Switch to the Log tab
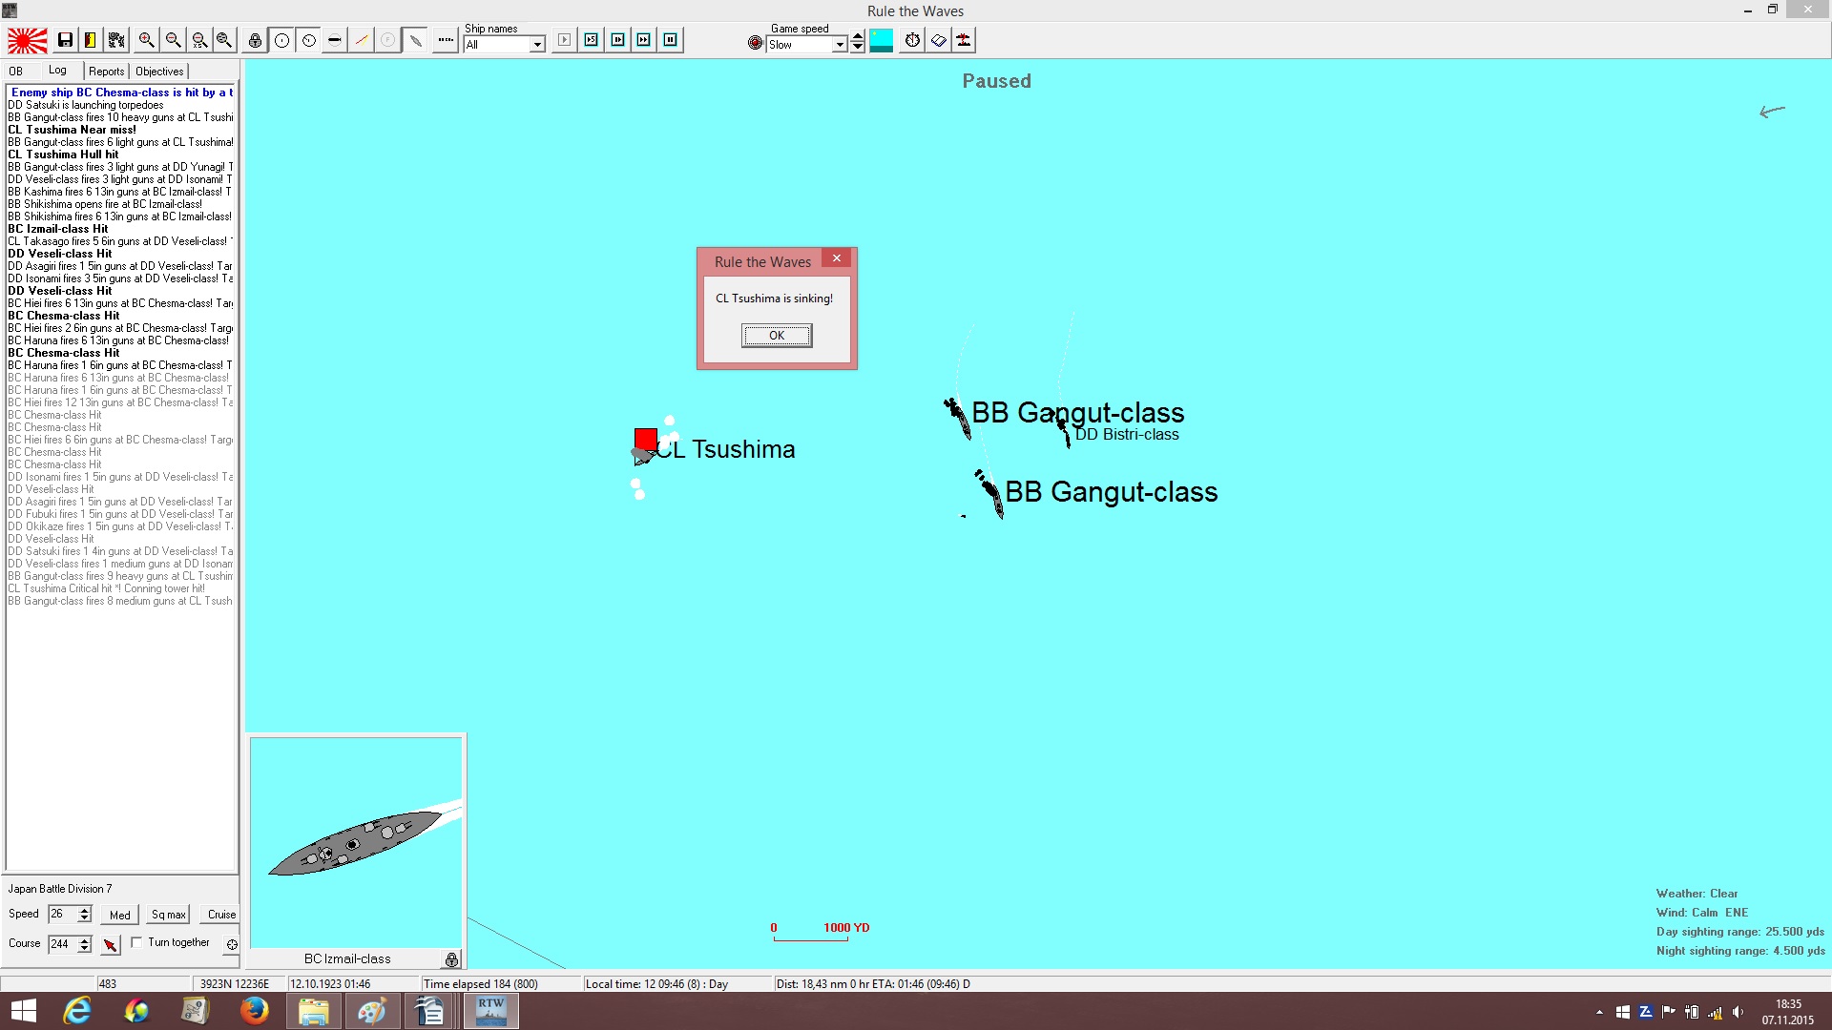Image resolution: width=1832 pixels, height=1030 pixels. [x=58, y=71]
